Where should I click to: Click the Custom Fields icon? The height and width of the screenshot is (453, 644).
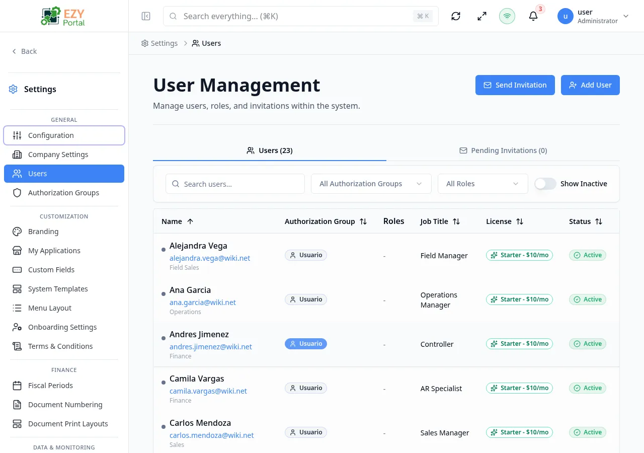[x=17, y=270]
